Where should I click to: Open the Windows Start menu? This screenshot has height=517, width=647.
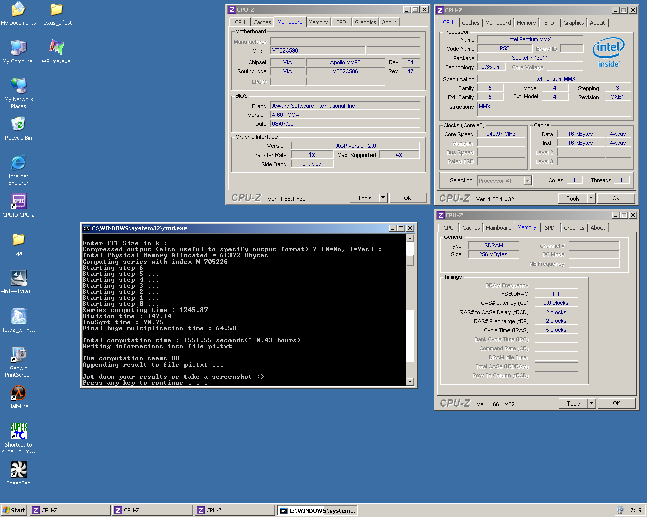[14, 510]
